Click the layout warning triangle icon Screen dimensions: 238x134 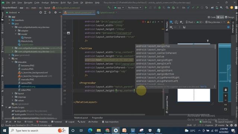(228, 22)
